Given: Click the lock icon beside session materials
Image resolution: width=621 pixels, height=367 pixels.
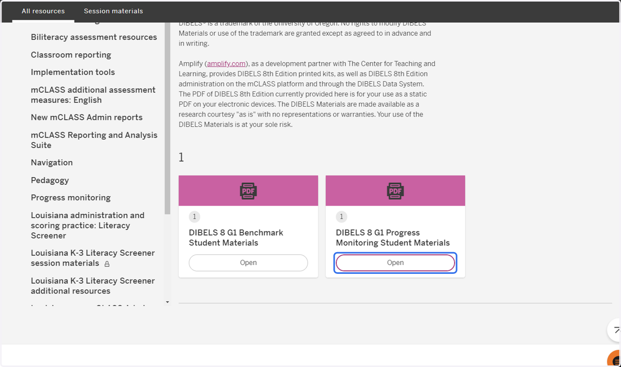Looking at the screenshot, I should coord(107,263).
